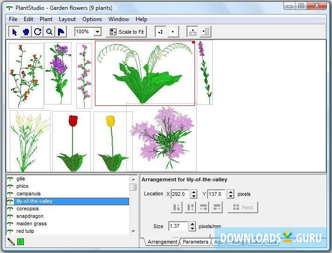Select lily-of-the-valley in the plant list

68,201
